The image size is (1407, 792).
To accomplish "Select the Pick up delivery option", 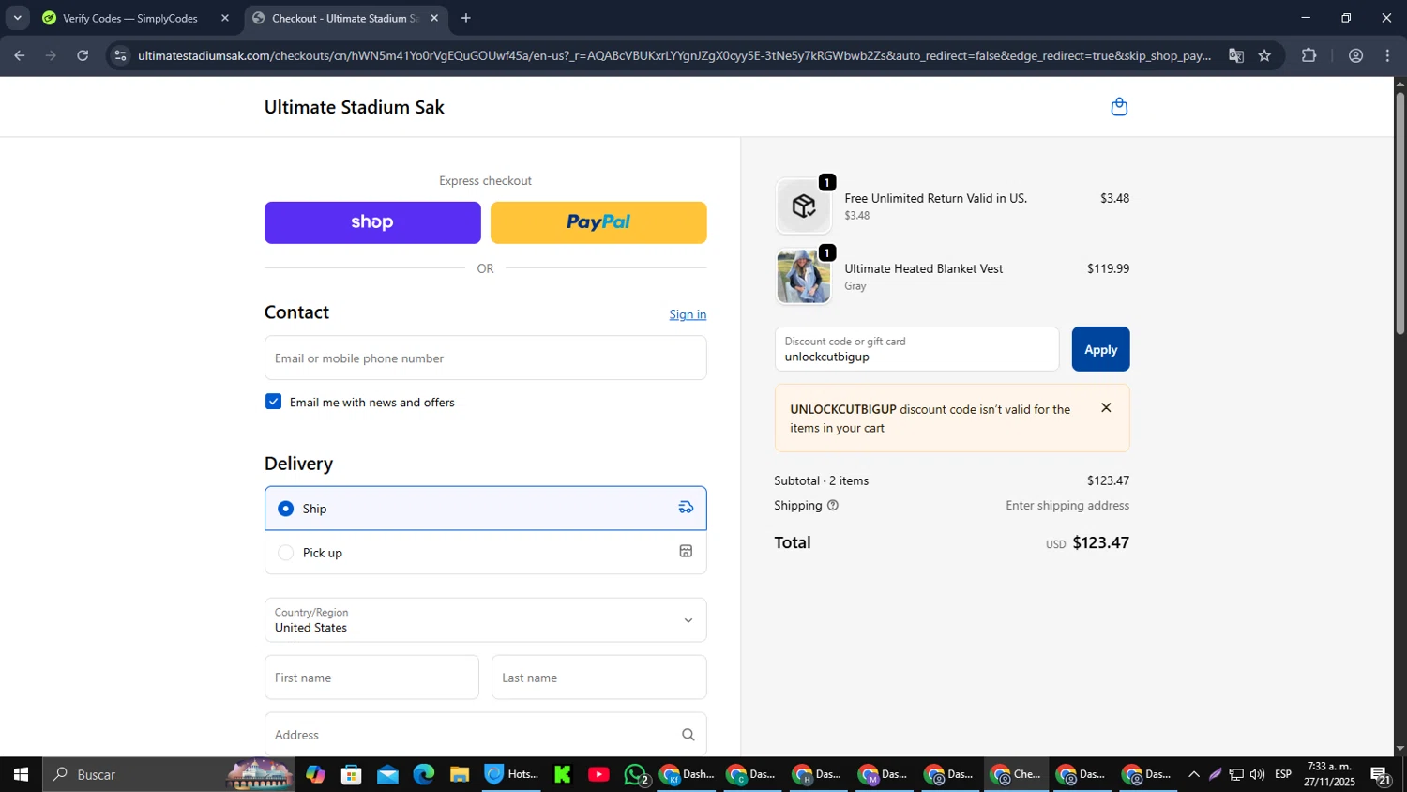I will [486, 553].
